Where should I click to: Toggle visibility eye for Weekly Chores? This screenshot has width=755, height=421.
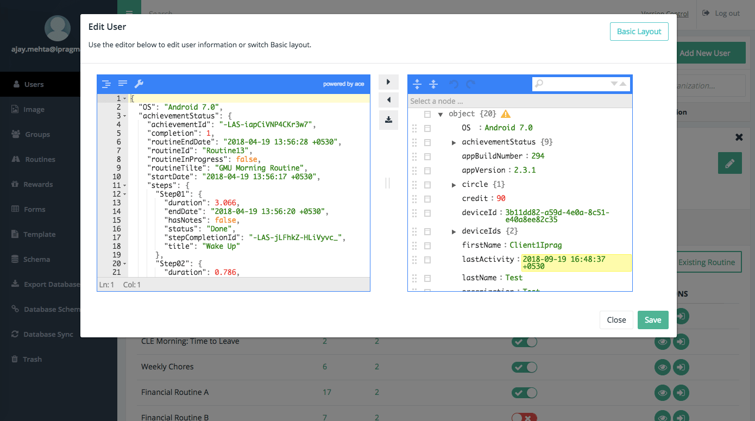pyautogui.click(x=663, y=367)
